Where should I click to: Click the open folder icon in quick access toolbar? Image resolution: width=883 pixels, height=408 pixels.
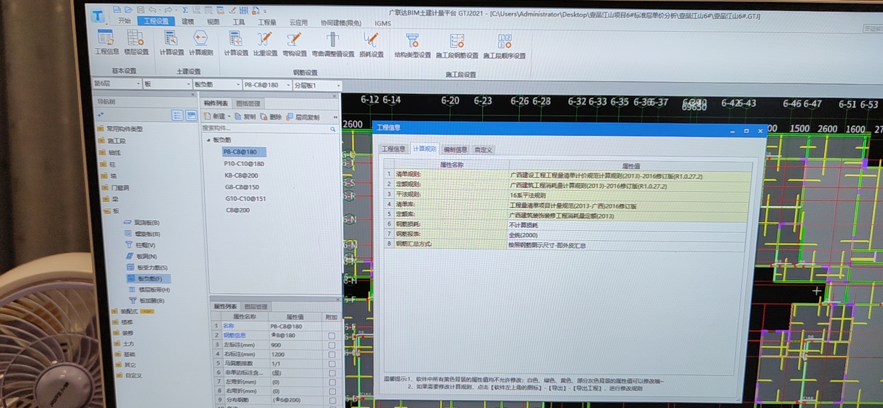(x=128, y=9)
